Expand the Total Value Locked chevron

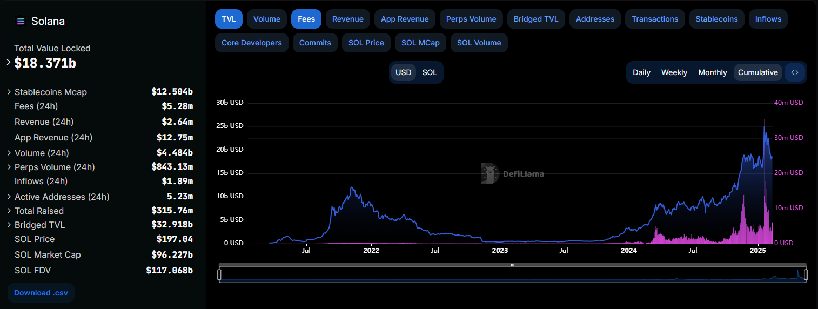pos(9,62)
